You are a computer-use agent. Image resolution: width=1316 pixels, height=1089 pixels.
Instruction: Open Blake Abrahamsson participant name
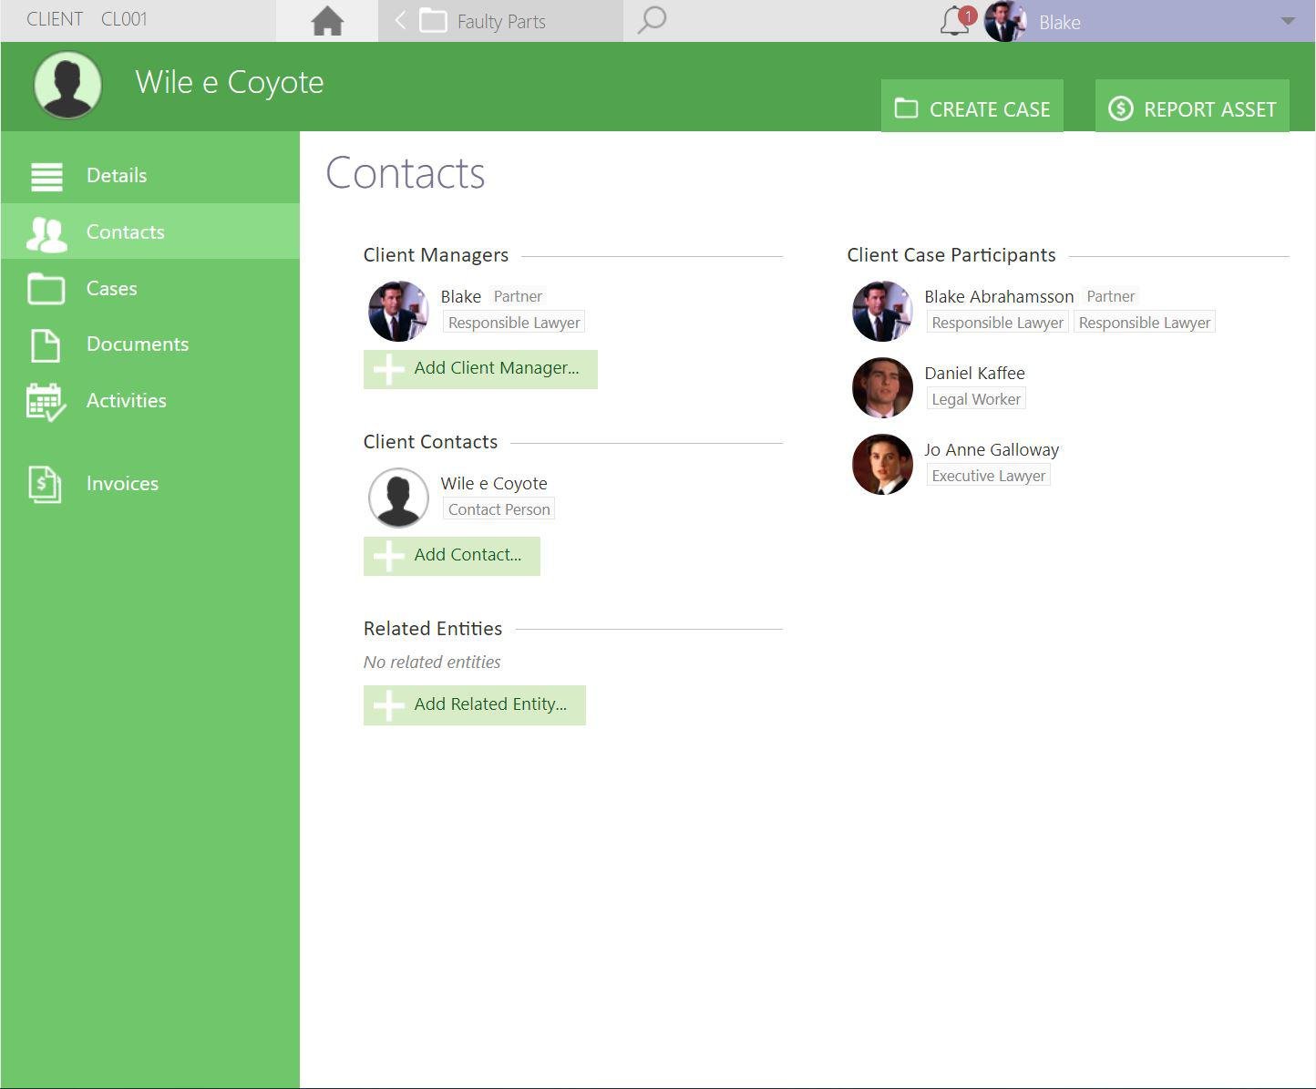click(x=999, y=296)
